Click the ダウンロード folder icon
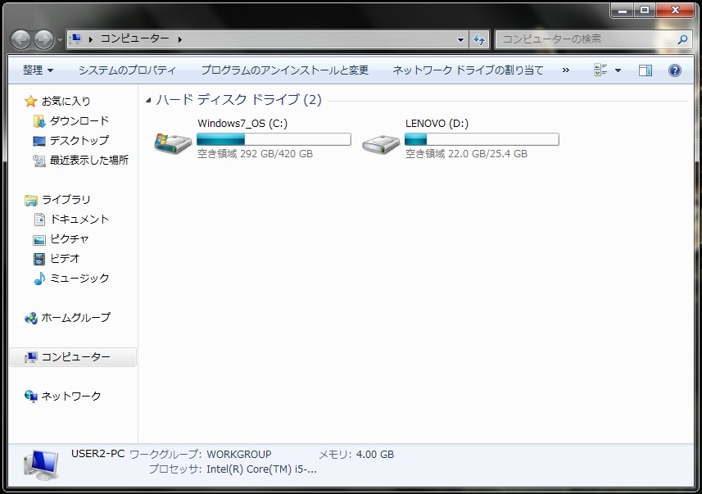This screenshot has width=702, height=494. click(39, 121)
